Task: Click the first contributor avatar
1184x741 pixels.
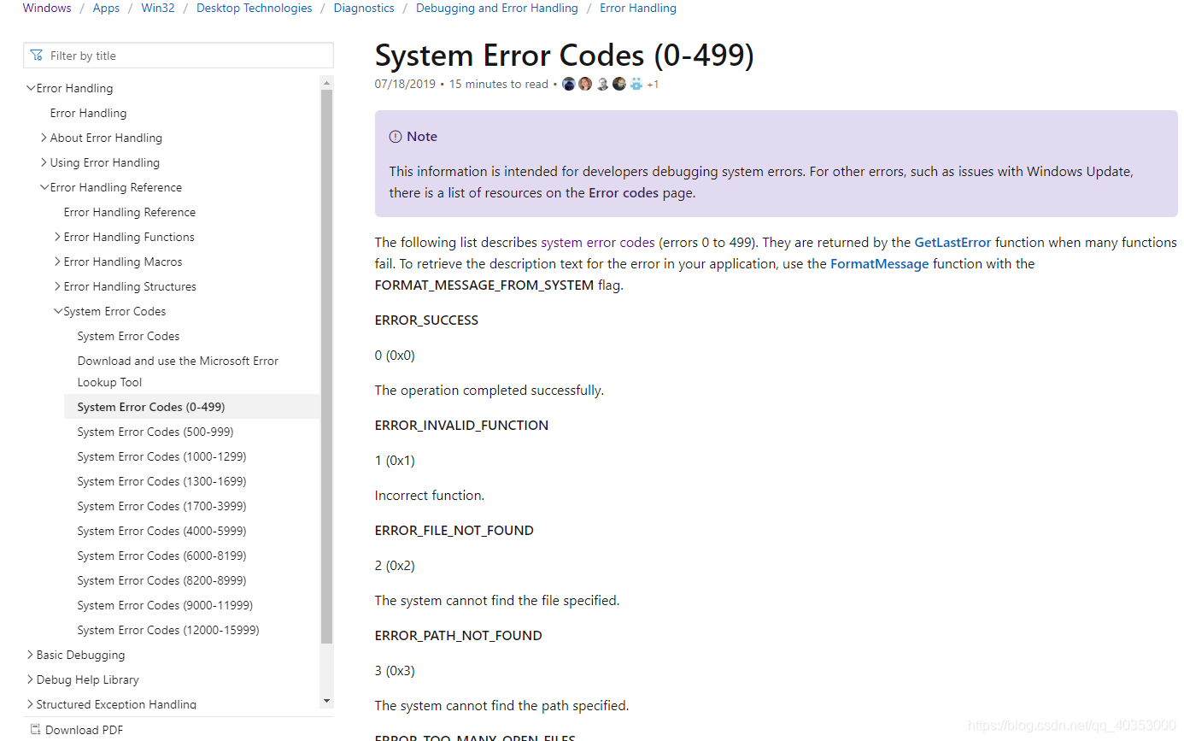Action: tap(568, 83)
